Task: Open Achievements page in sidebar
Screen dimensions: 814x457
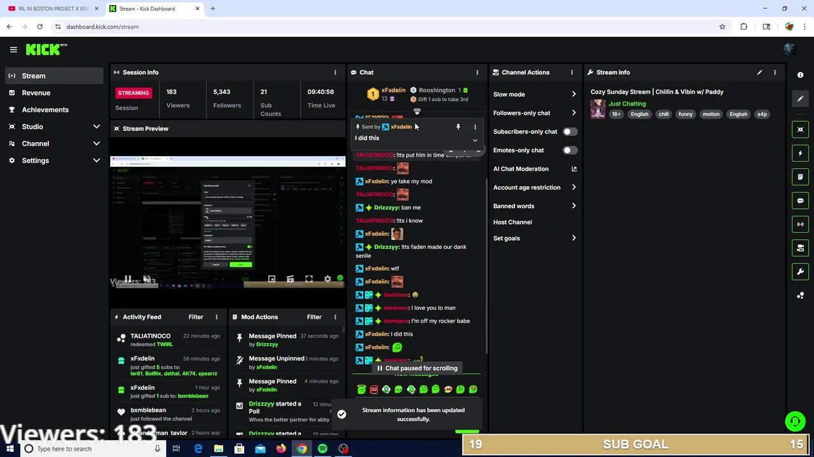Action: (x=53, y=110)
